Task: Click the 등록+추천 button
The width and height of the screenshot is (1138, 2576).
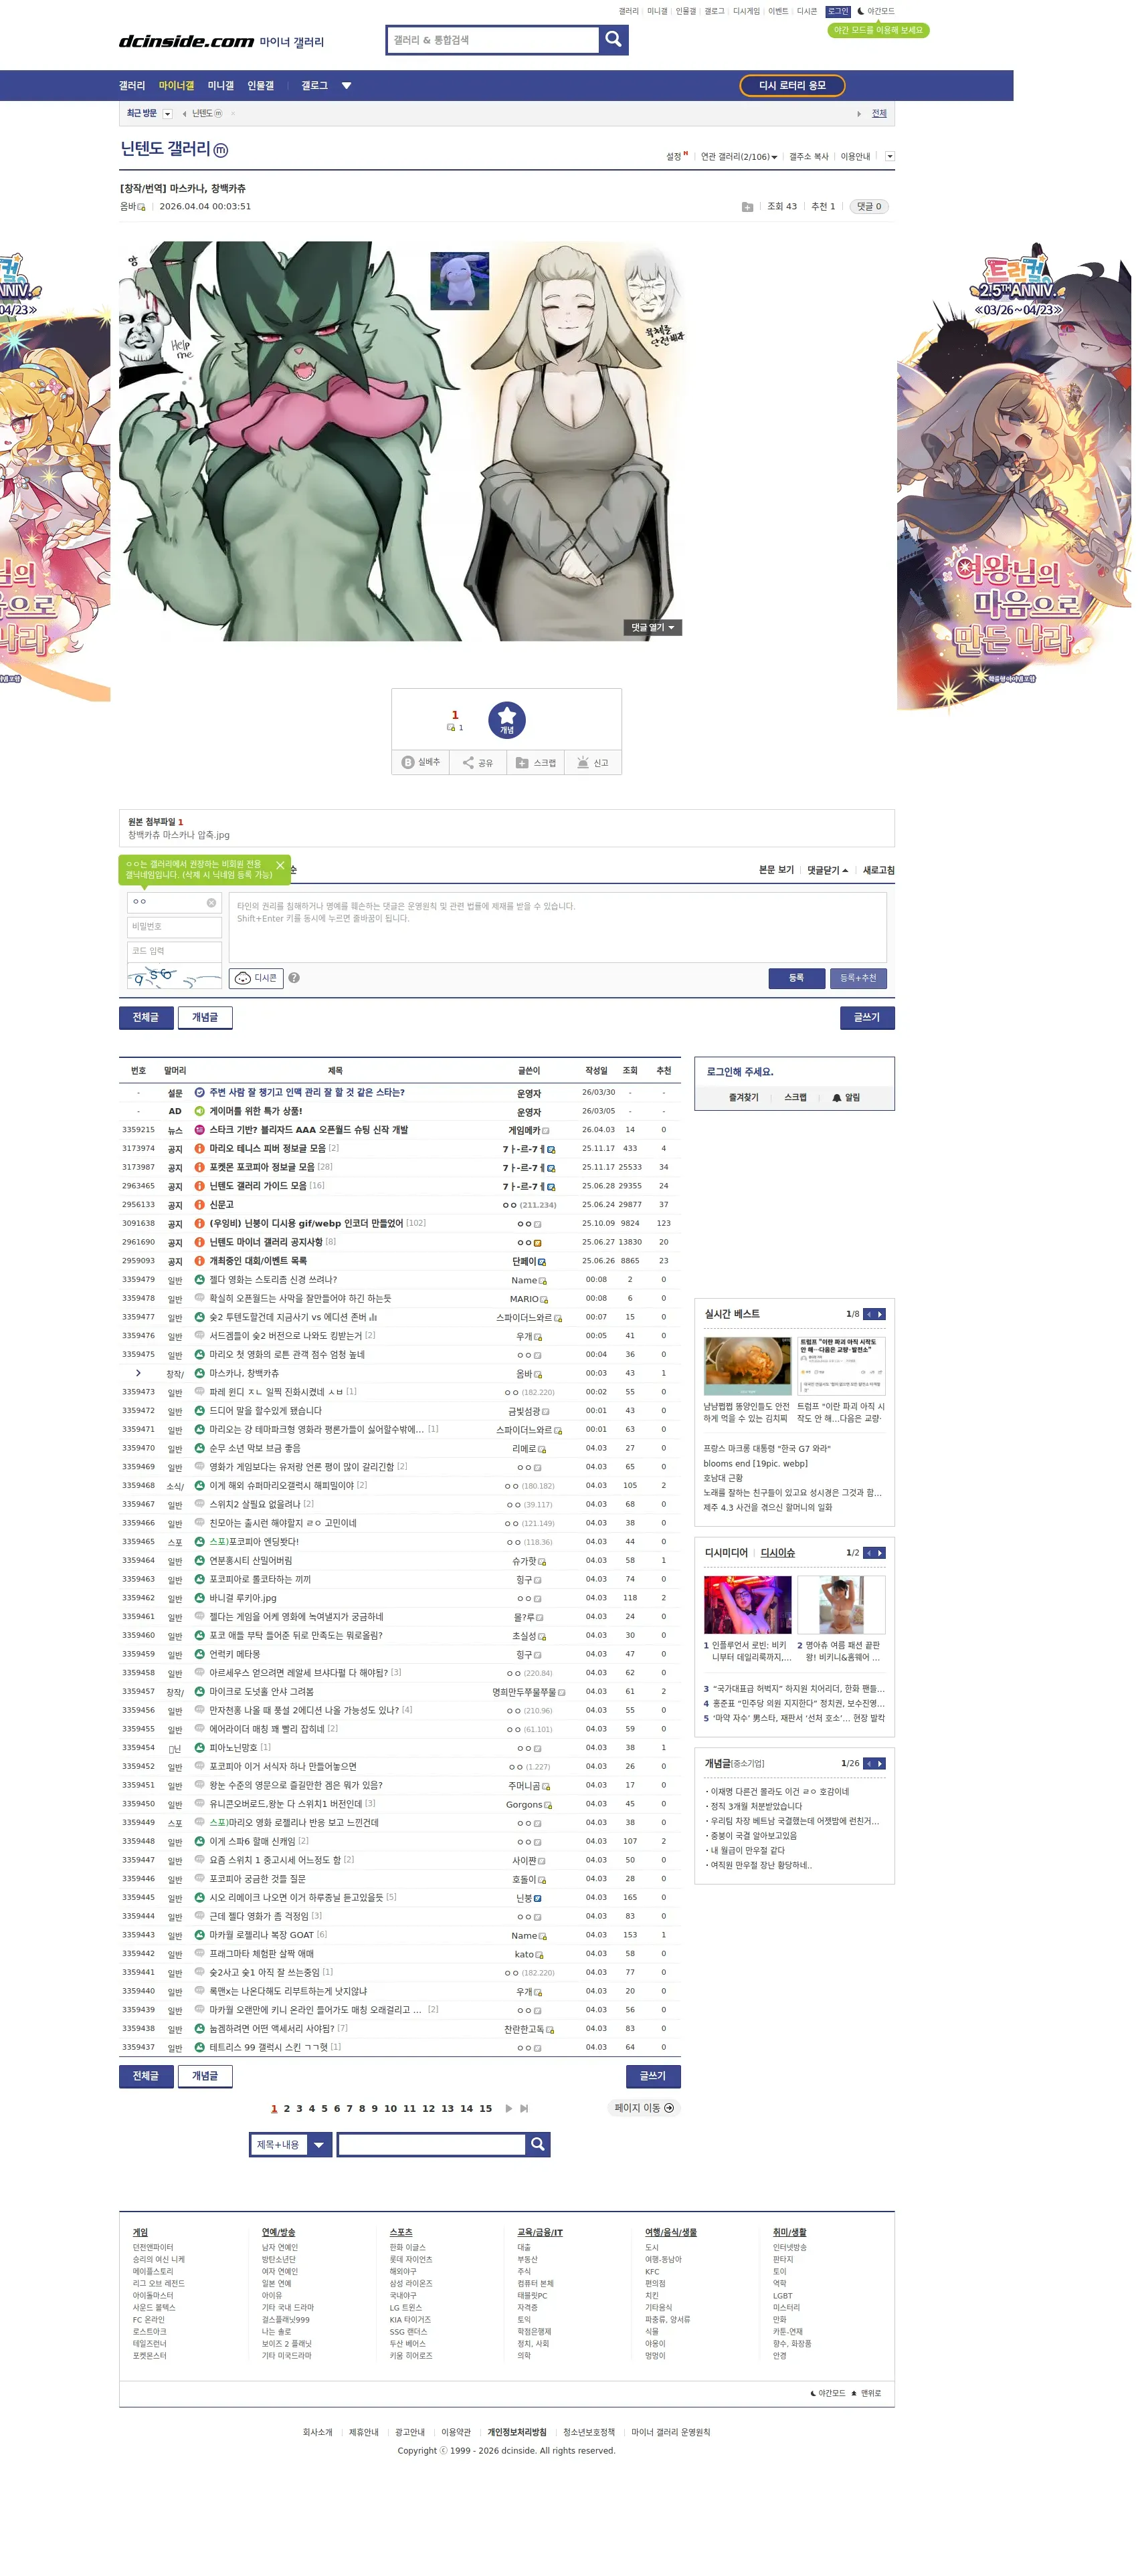Action: coord(858,978)
